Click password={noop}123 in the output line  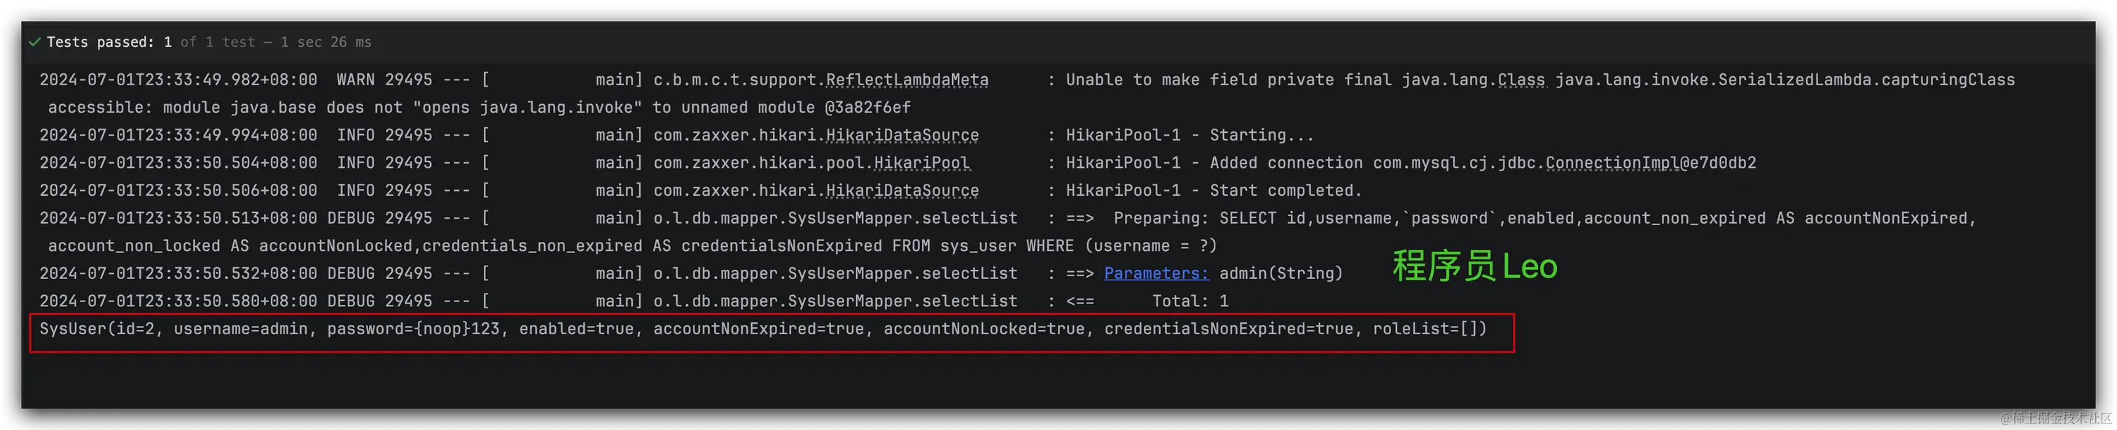pos(412,329)
